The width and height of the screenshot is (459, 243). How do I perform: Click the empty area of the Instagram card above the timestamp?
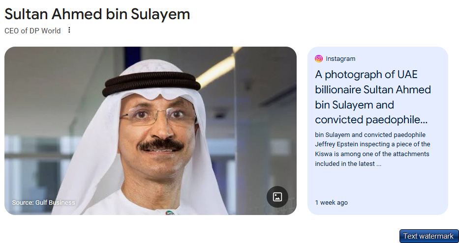[x=378, y=183]
